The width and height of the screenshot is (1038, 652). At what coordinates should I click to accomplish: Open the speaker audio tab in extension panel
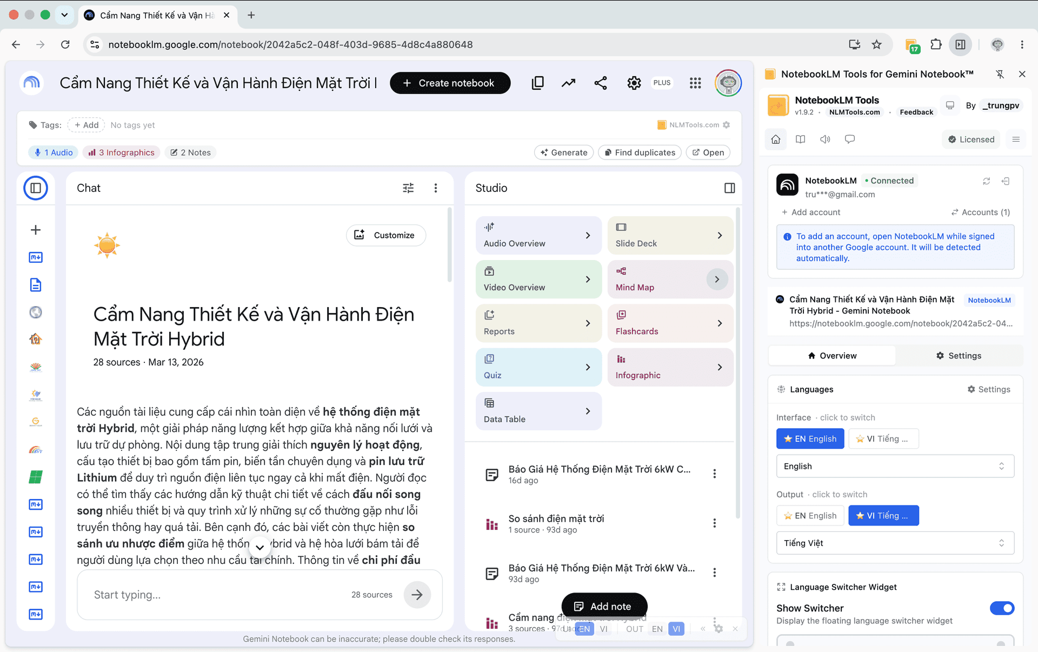click(x=825, y=139)
